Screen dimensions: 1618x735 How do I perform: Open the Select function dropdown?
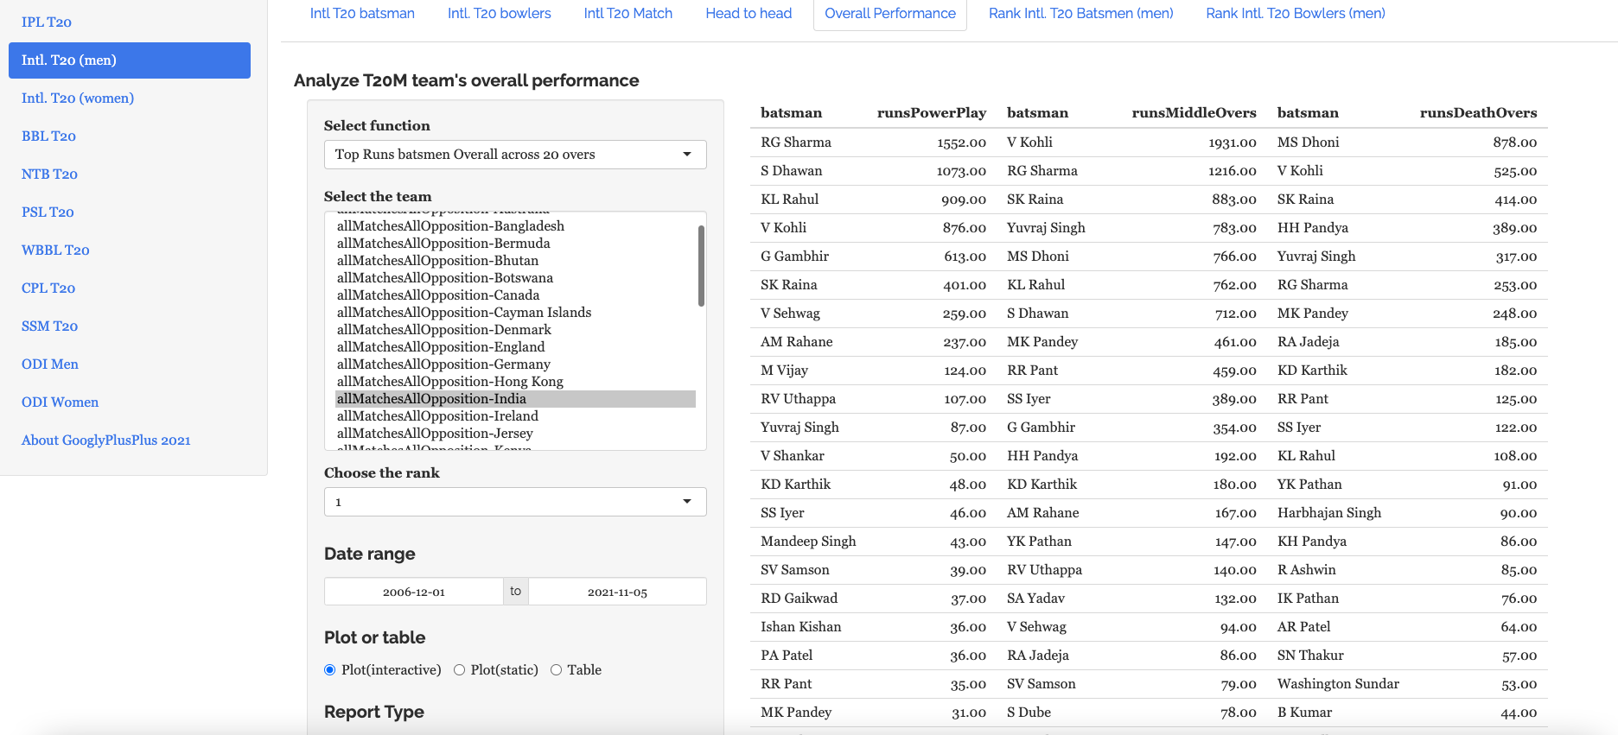(514, 155)
